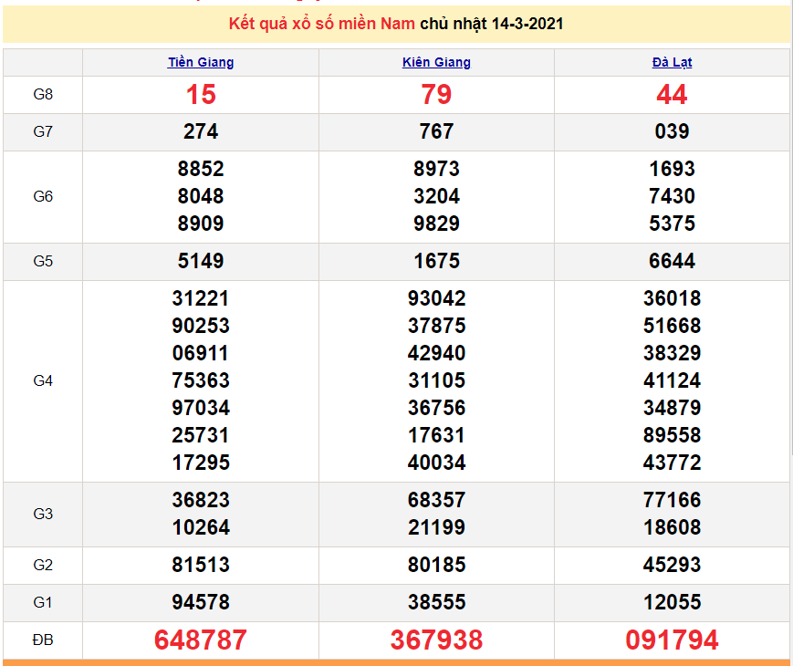Click G7 number 767 under Kiên Giang

coord(436,131)
